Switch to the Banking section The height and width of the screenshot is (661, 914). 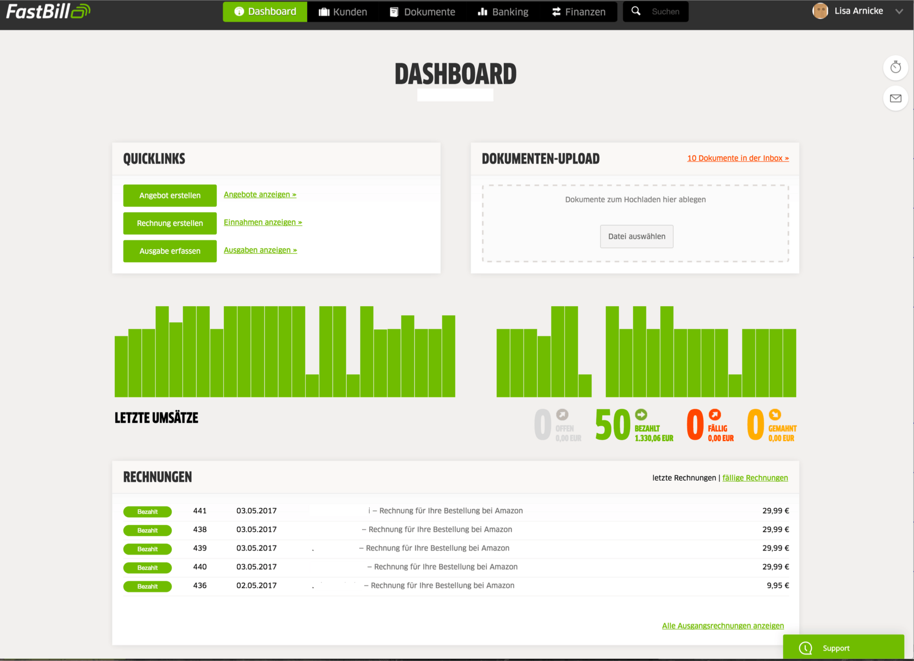[503, 12]
